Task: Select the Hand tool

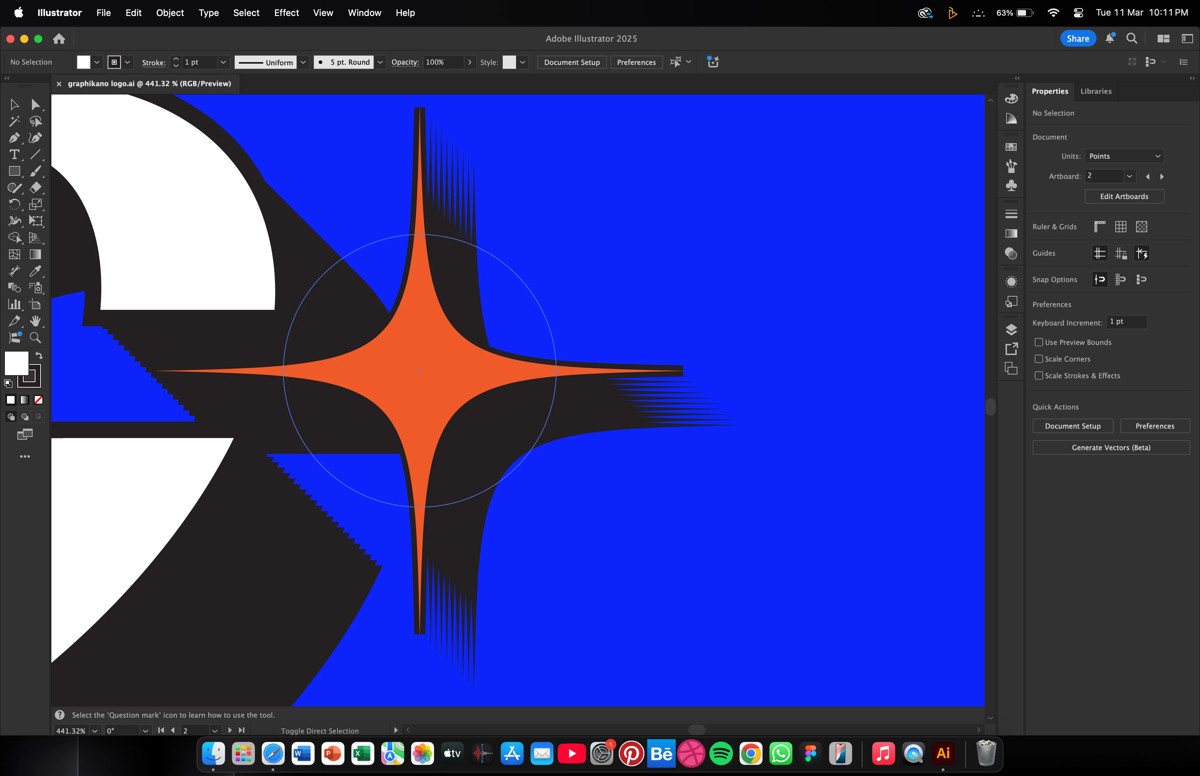Action: 35,321
